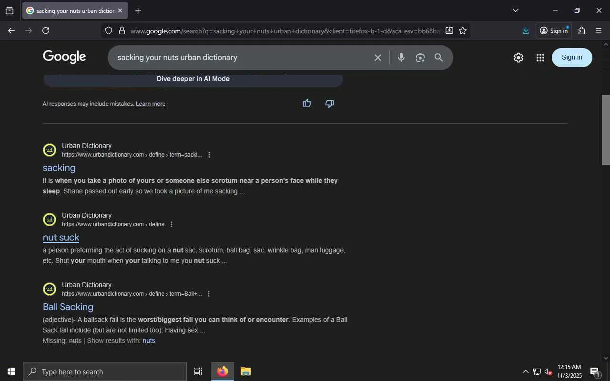Open a new tab with plus button
The height and width of the screenshot is (381, 610).
(138, 10)
